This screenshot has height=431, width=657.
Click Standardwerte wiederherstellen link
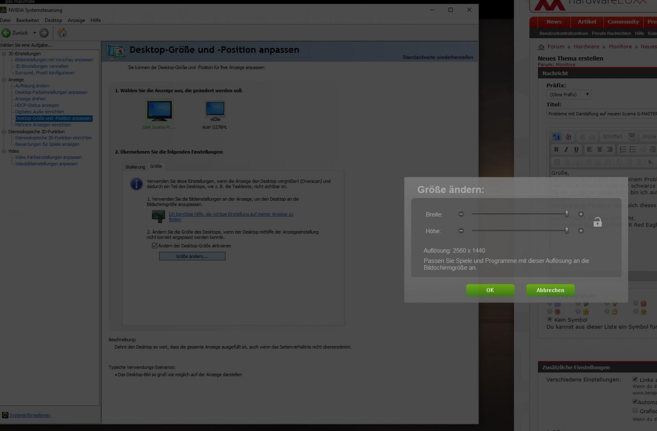[438, 57]
